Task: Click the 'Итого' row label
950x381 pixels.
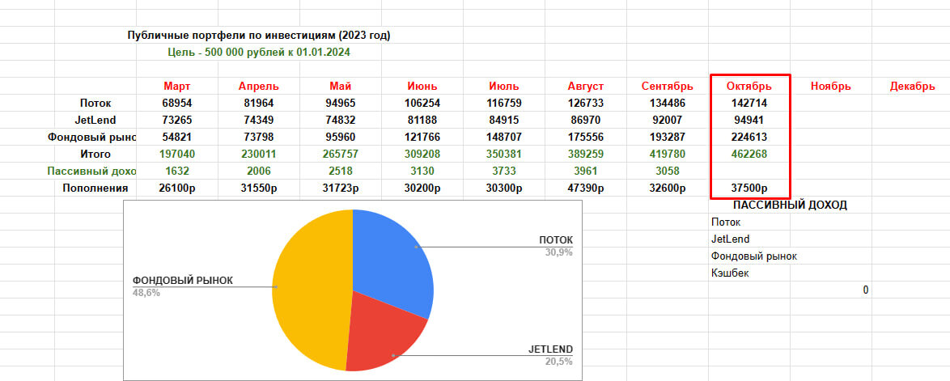Action: 95,154
